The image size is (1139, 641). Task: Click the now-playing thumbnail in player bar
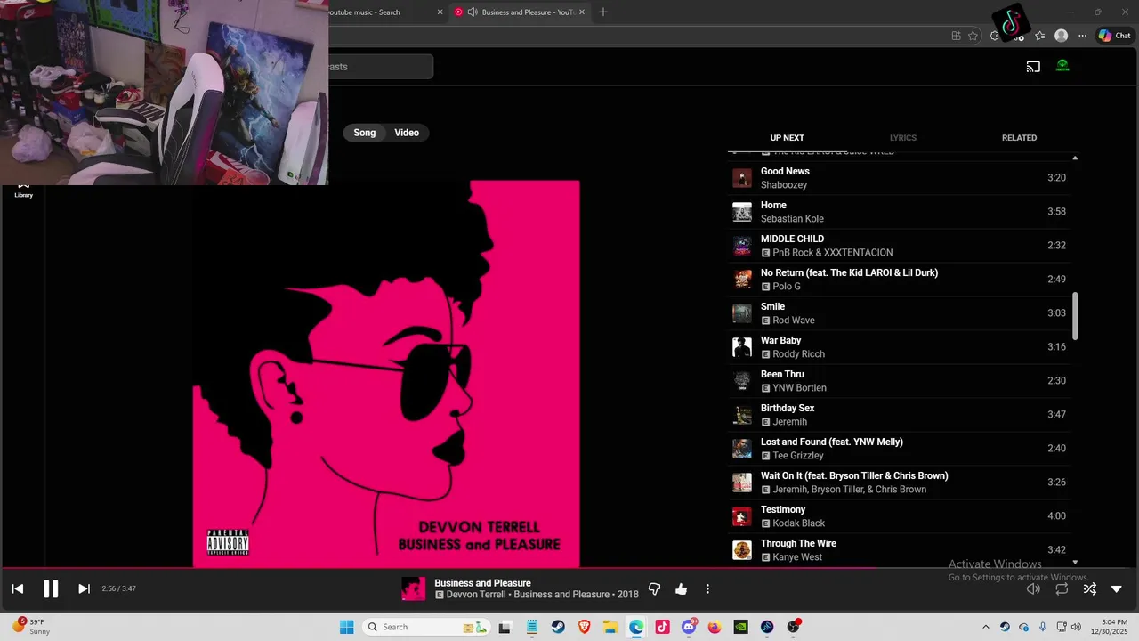(x=414, y=588)
